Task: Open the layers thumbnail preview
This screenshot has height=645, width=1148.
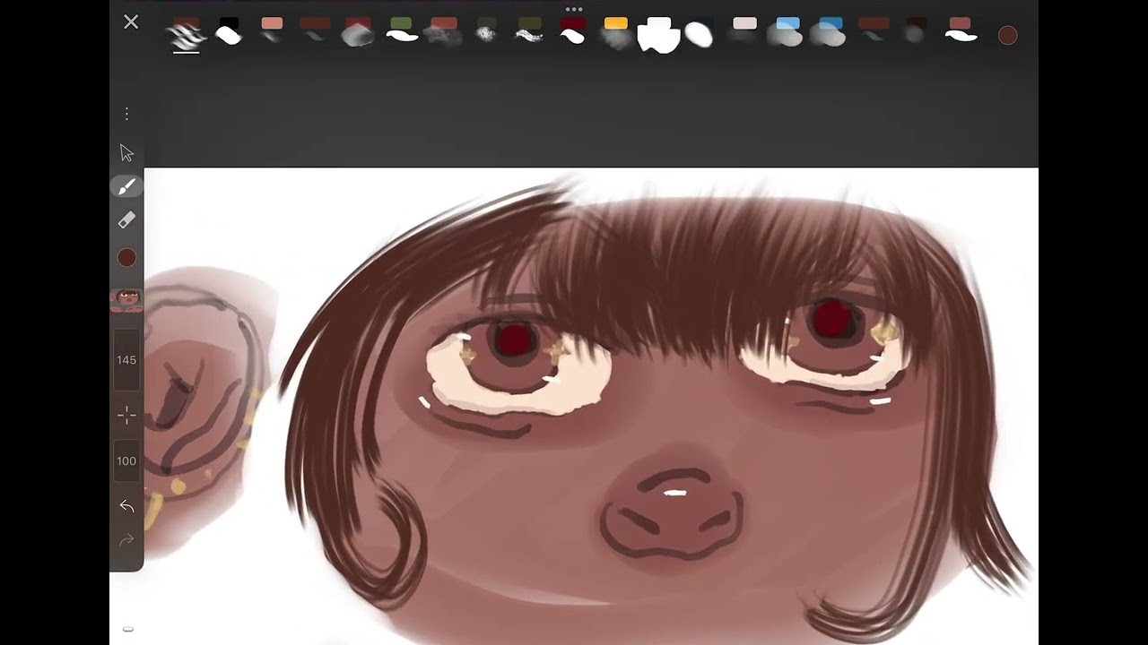Action: pos(126,300)
